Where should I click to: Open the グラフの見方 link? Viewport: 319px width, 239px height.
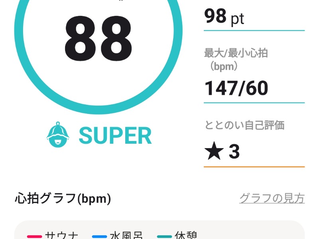(x=272, y=198)
